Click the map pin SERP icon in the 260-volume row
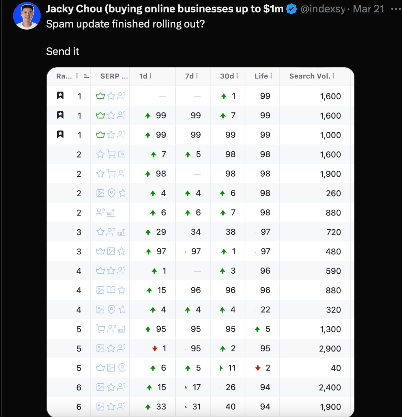402x417 pixels. tap(111, 193)
